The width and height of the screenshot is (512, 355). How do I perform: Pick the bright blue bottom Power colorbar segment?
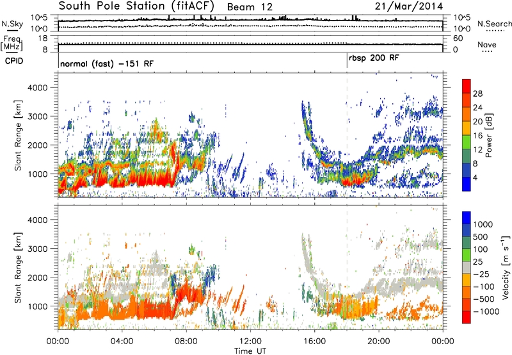coord(467,184)
